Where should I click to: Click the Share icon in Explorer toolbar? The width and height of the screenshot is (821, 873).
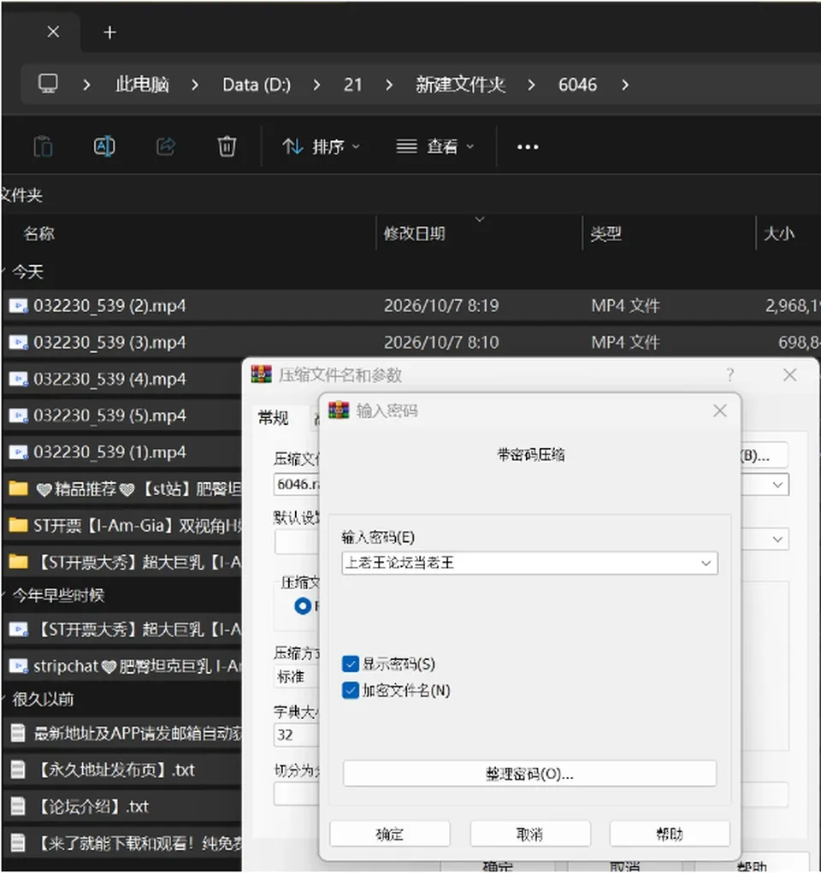pyautogui.click(x=165, y=146)
